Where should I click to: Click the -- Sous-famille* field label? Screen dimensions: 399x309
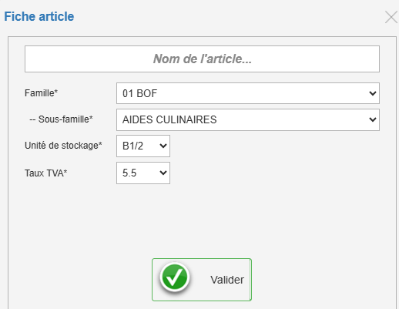point(61,119)
